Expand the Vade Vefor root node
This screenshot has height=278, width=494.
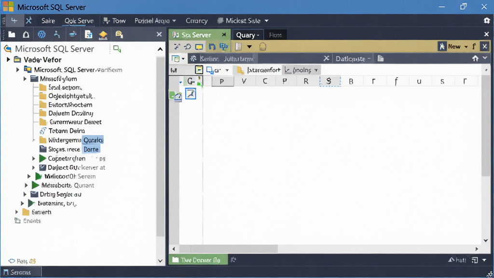pyautogui.click(x=9, y=59)
